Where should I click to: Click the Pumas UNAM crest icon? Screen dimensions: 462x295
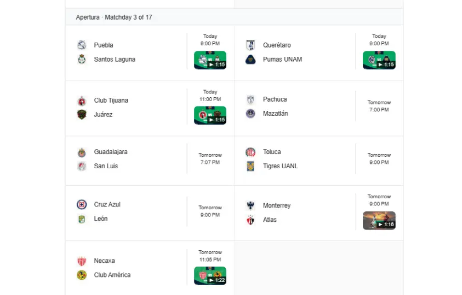pyautogui.click(x=250, y=59)
